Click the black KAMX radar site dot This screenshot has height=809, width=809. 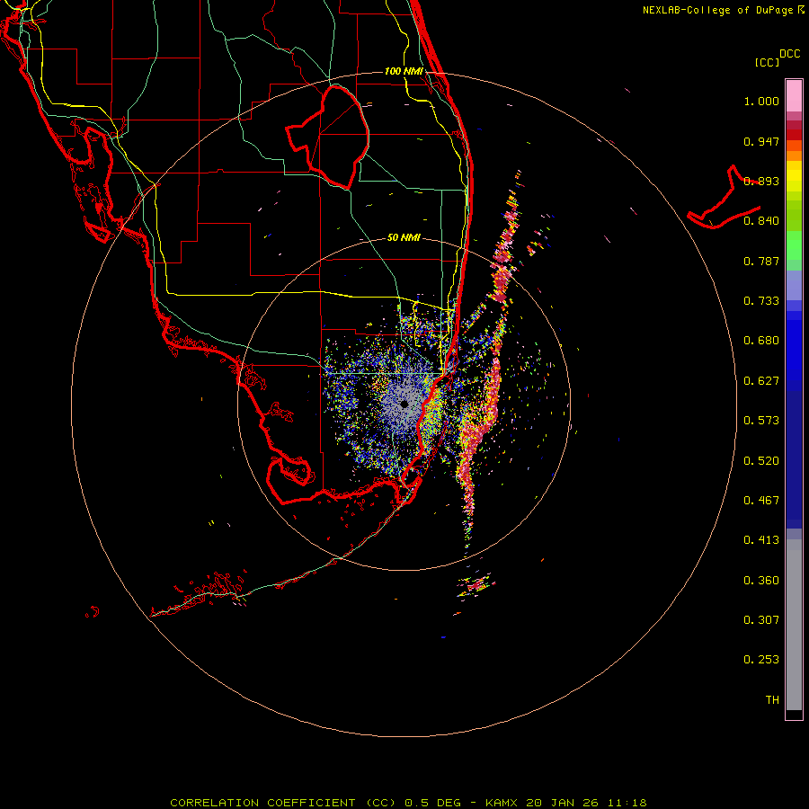tap(404, 404)
